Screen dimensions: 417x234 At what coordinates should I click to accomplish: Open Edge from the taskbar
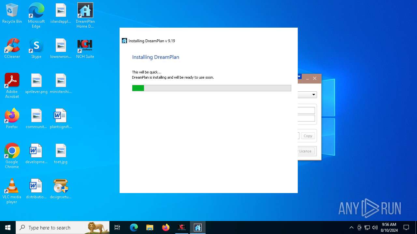point(134,227)
